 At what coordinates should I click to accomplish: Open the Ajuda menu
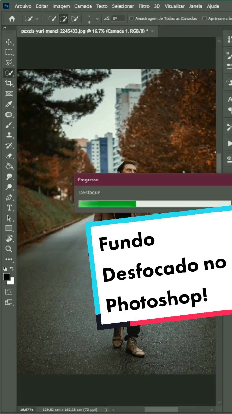(213, 6)
